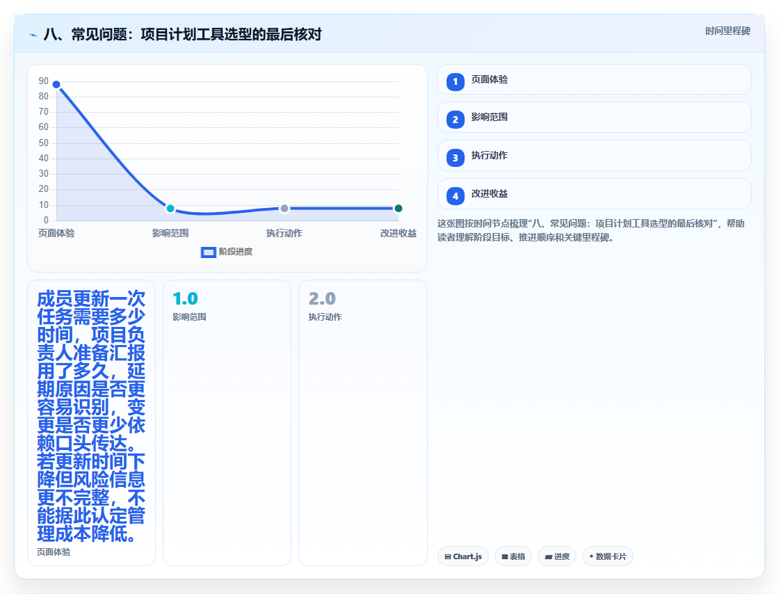Click the 表格 tag label

click(x=517, y=556)
